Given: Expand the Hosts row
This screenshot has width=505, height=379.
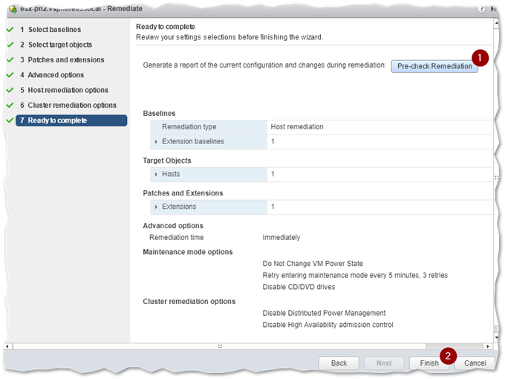Looking at the screenshot, I should click(x=156, y=175).
